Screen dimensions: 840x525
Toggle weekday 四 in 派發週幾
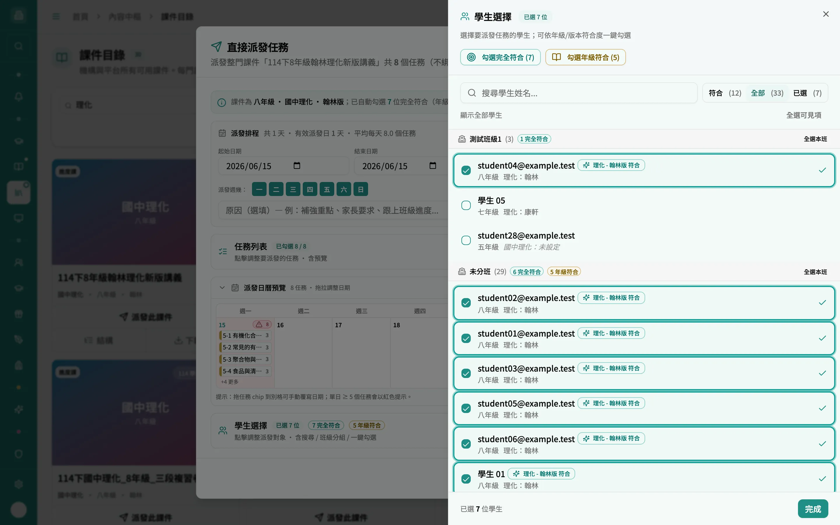(x=310, y=189)
